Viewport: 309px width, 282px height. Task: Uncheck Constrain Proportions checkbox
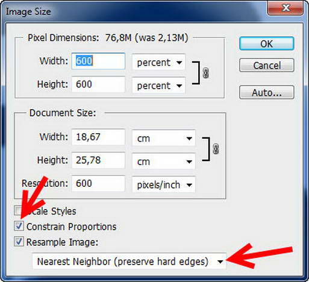[19, 226]
